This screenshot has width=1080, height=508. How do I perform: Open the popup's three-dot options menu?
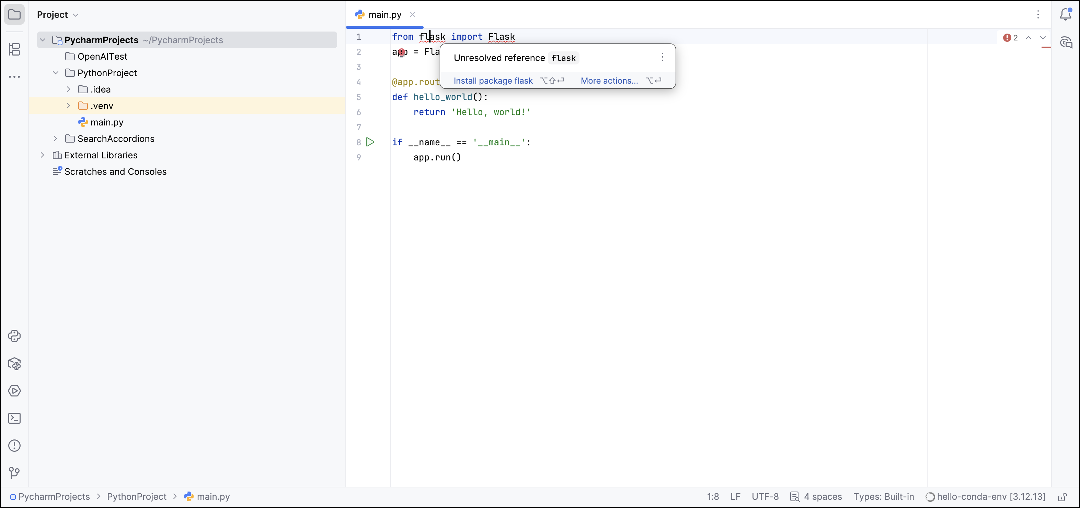coord(663,57)
